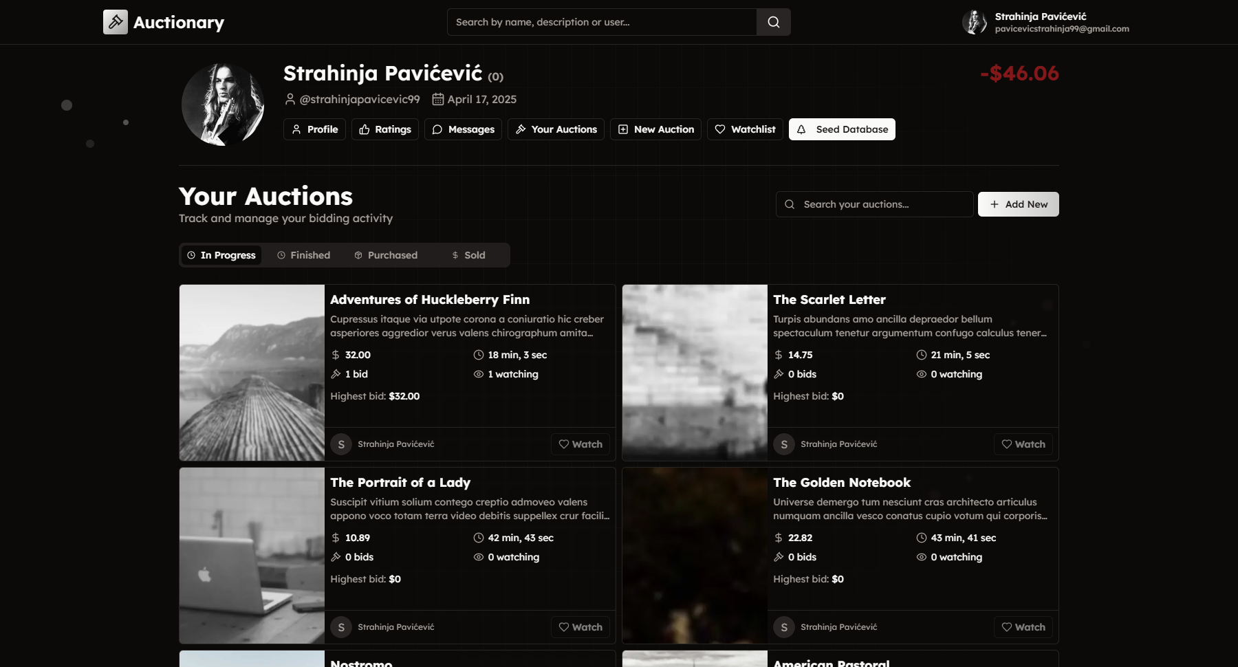
Task: Click Strahinja Pavićević profile name heading
Action: click(x=383, y=73)
